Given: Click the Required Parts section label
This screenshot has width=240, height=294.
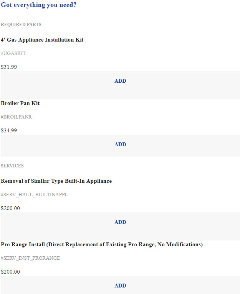Looking at the screenshot, I should click(21, 25).
